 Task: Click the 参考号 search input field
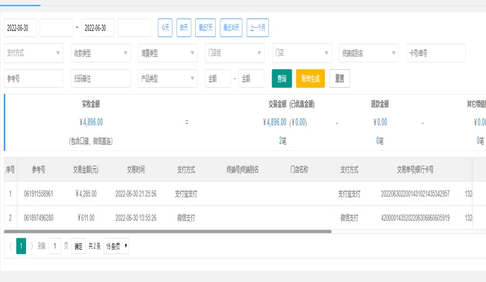tap(34, 79)
